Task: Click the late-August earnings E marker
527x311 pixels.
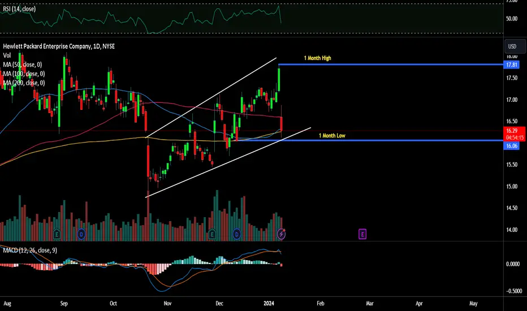Action: [57, 234]
